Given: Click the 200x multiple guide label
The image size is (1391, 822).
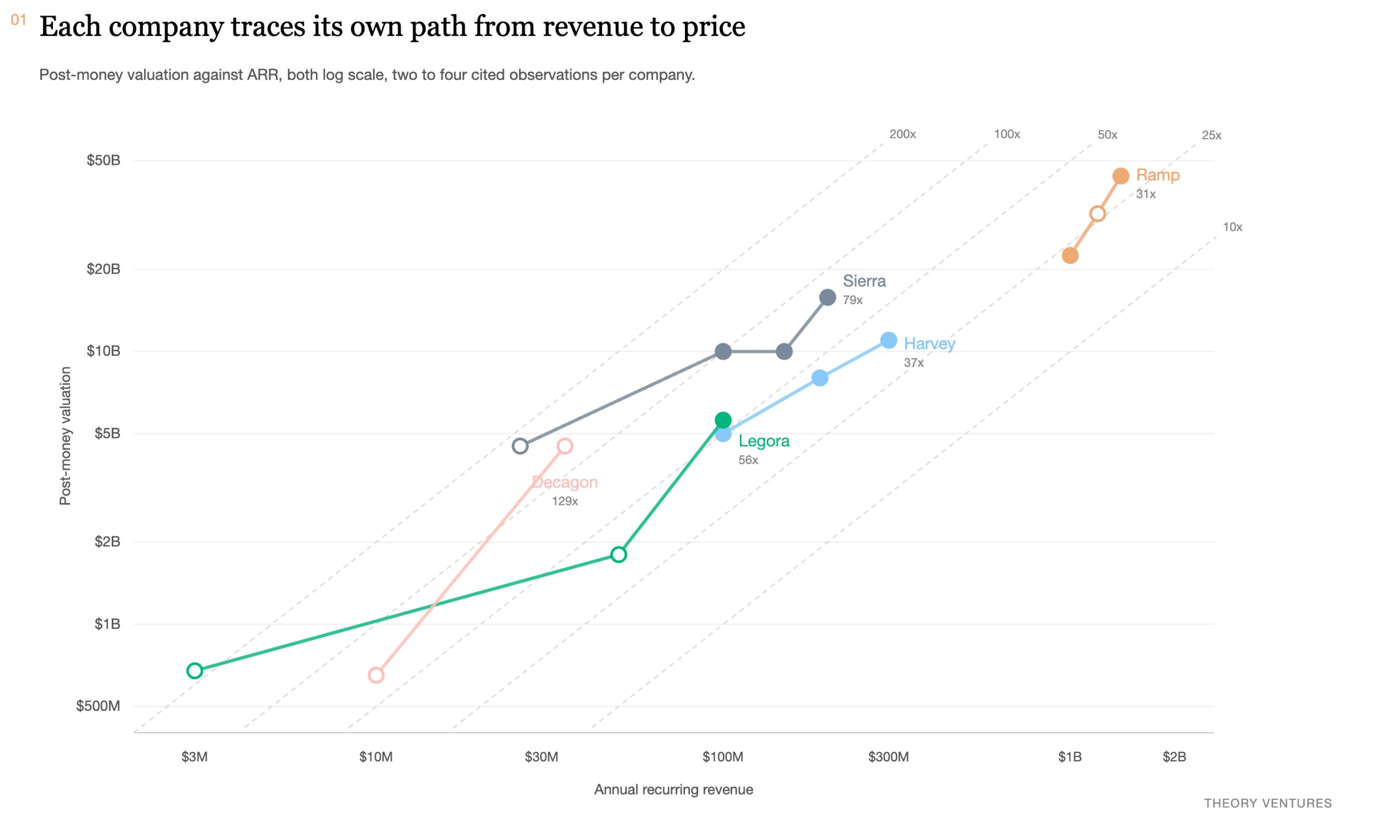Looking at the screenshot, I should click(902, 134).
